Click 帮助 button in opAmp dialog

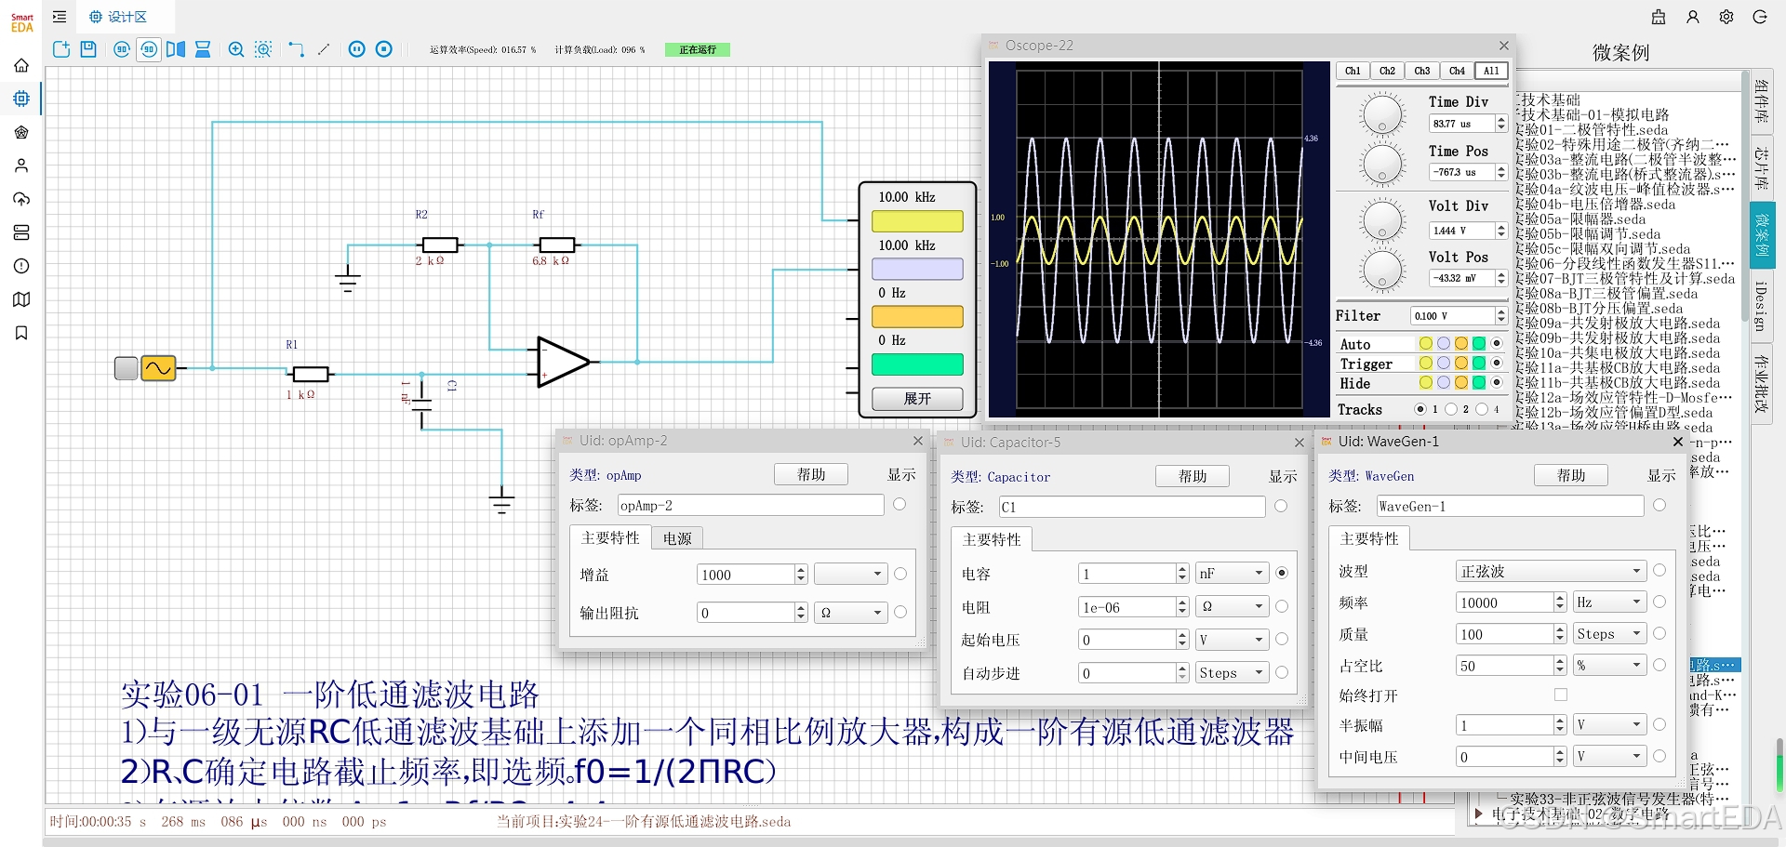point(811,474)
